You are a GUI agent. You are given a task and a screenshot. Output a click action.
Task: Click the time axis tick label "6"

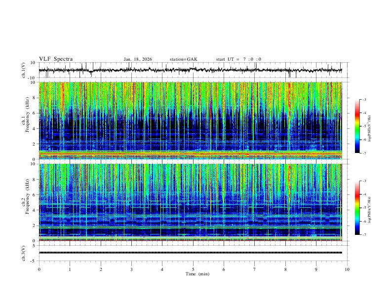click(224, 269)
